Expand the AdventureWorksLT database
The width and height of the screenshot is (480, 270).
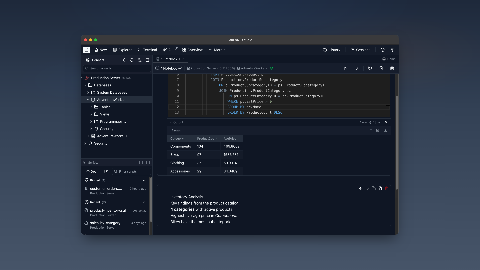88,136
